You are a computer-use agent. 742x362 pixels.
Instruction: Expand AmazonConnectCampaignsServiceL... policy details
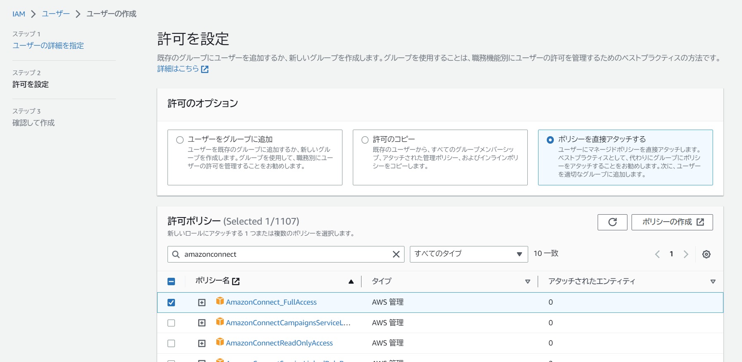[x=202, y=323]
